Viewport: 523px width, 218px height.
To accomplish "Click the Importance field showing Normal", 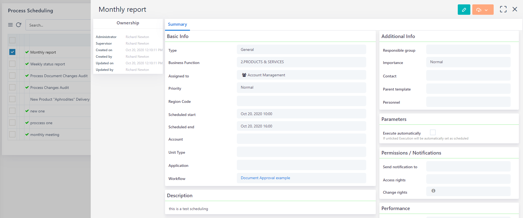I will point(468,62).
